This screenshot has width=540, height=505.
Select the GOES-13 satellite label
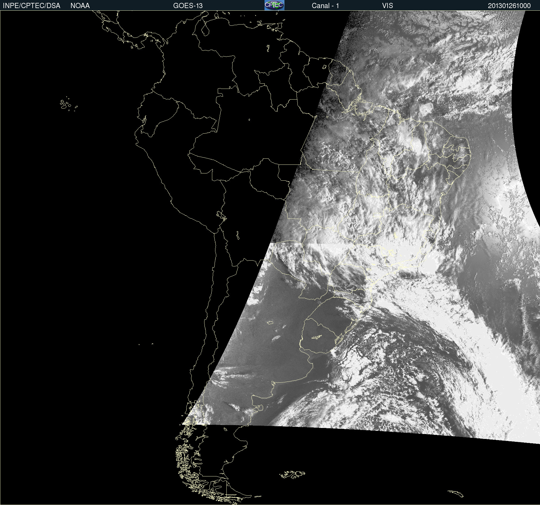[188, 6]
